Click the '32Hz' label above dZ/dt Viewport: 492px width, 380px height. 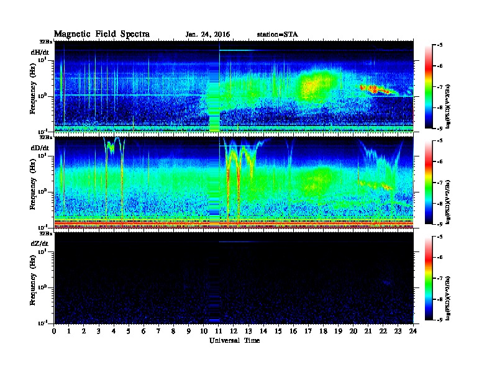(x=46, y=233)
